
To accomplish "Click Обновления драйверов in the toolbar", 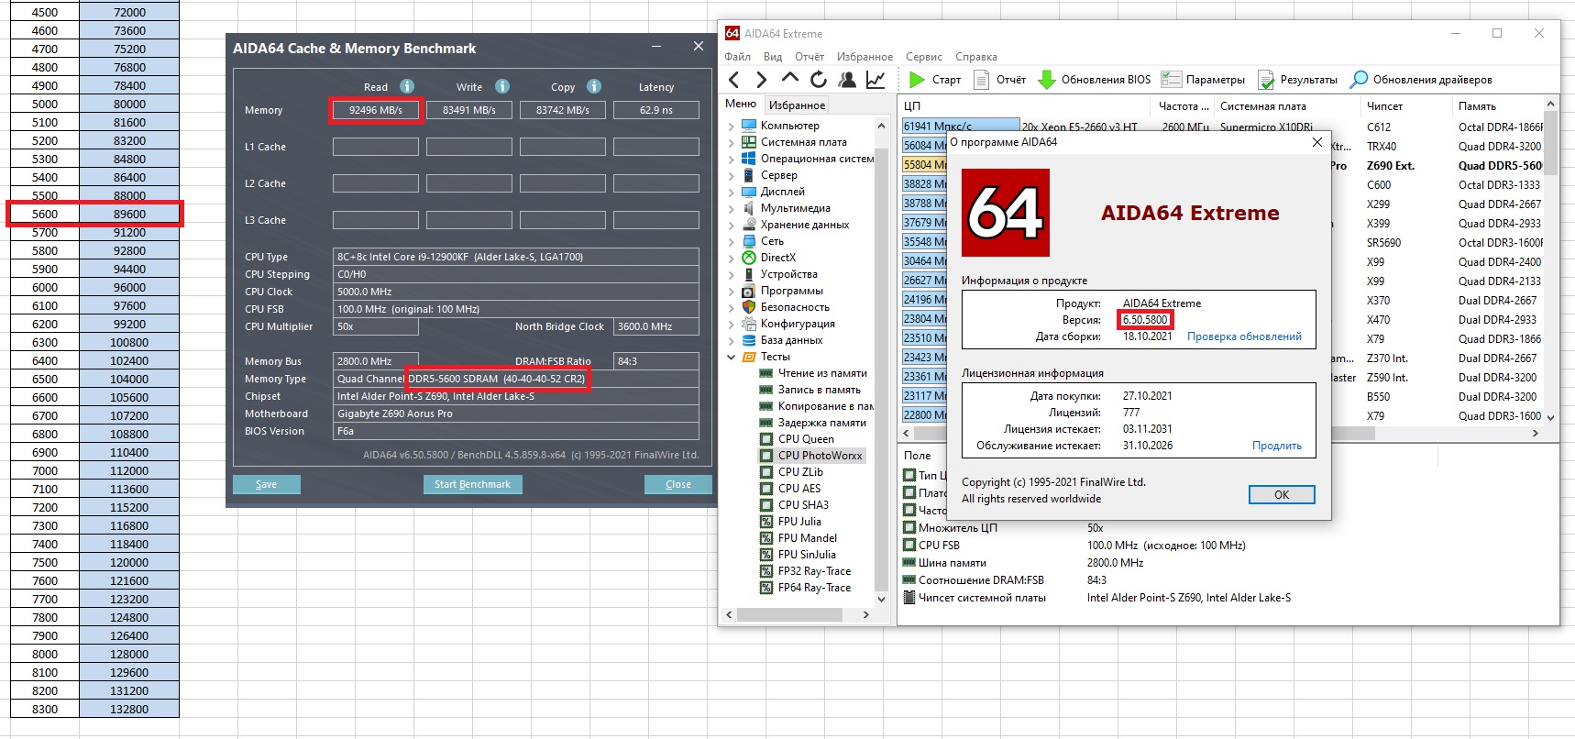I will (1421, 80).
